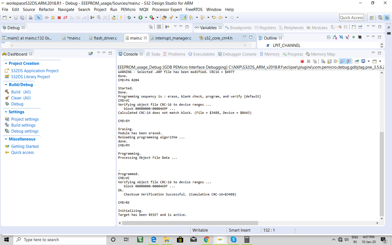This screenshot has width=392, height=245.
Task: Click the Save All toolbar icon
Action: [22, 18]
